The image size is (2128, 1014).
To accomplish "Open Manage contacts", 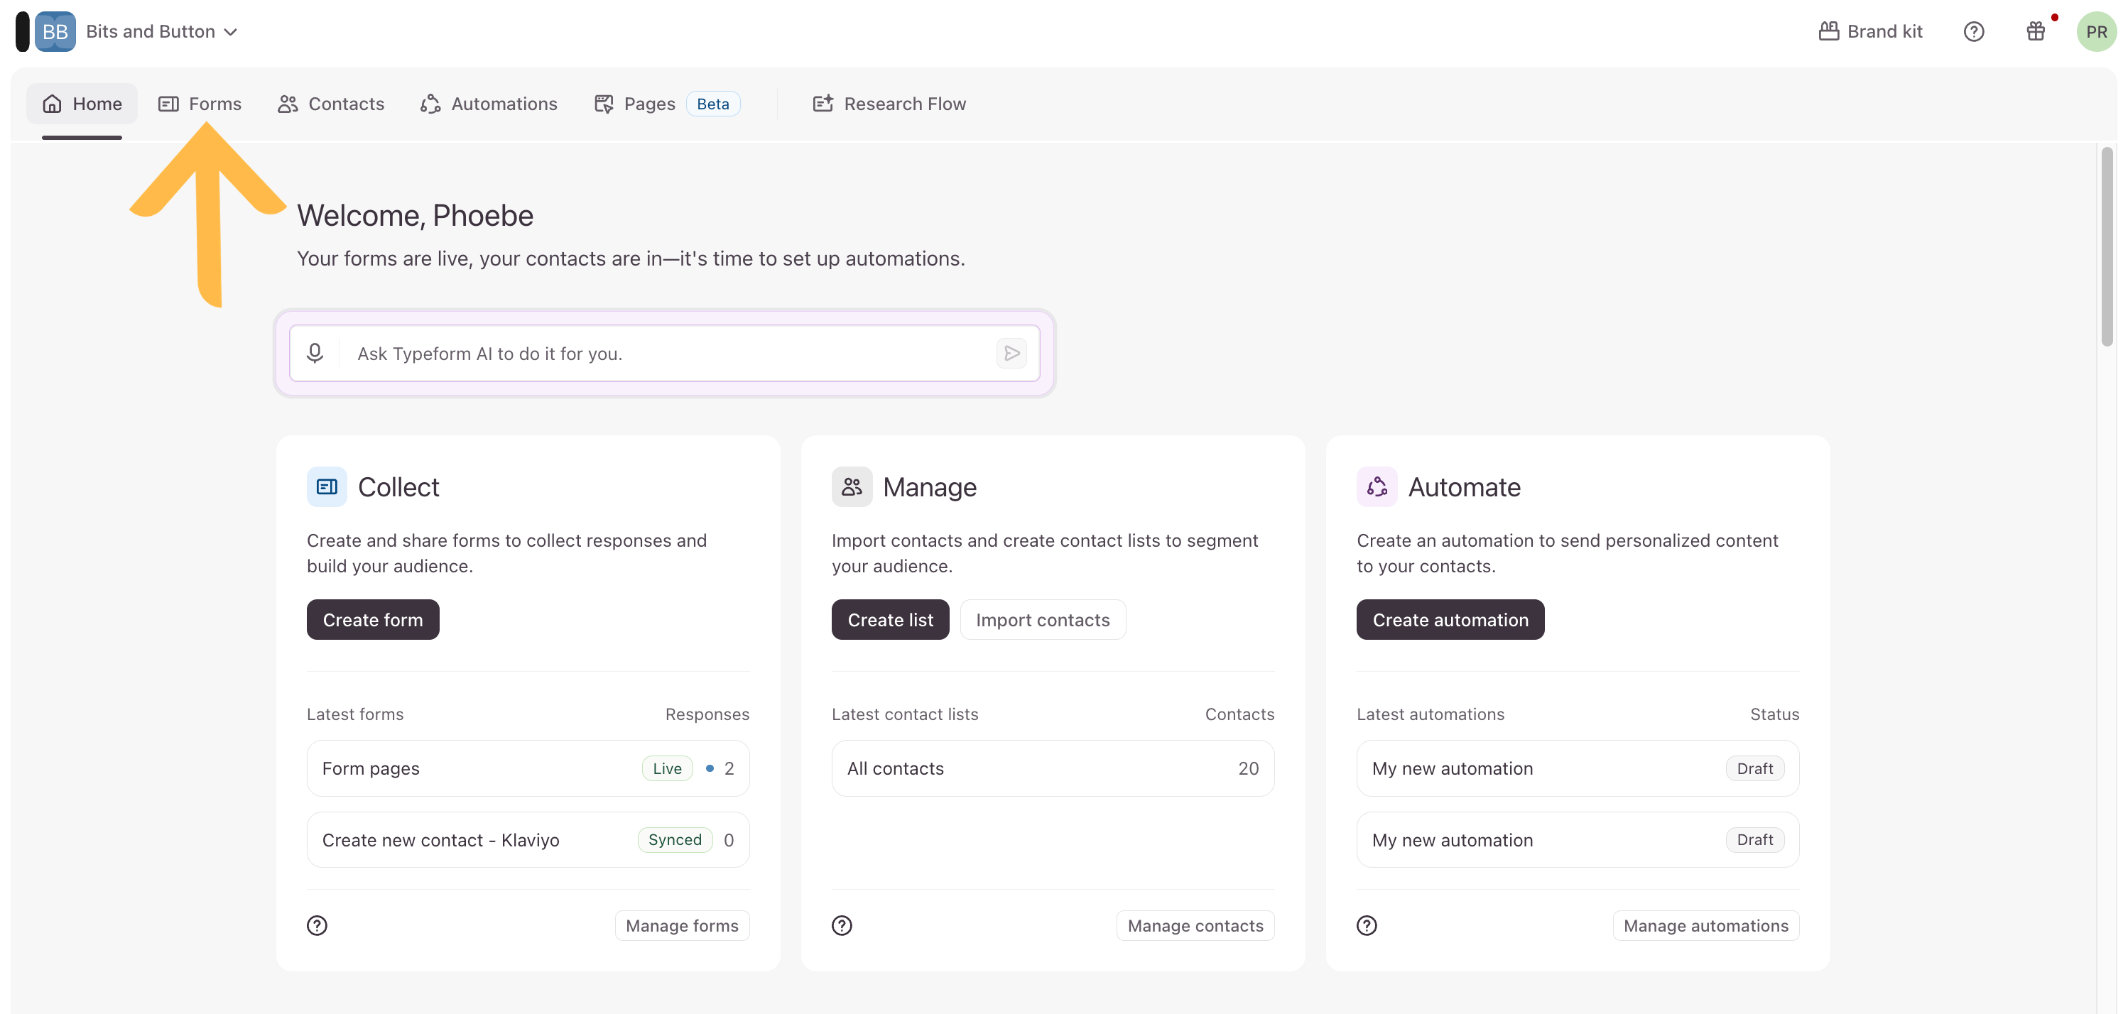I will tap(1195, 926).
